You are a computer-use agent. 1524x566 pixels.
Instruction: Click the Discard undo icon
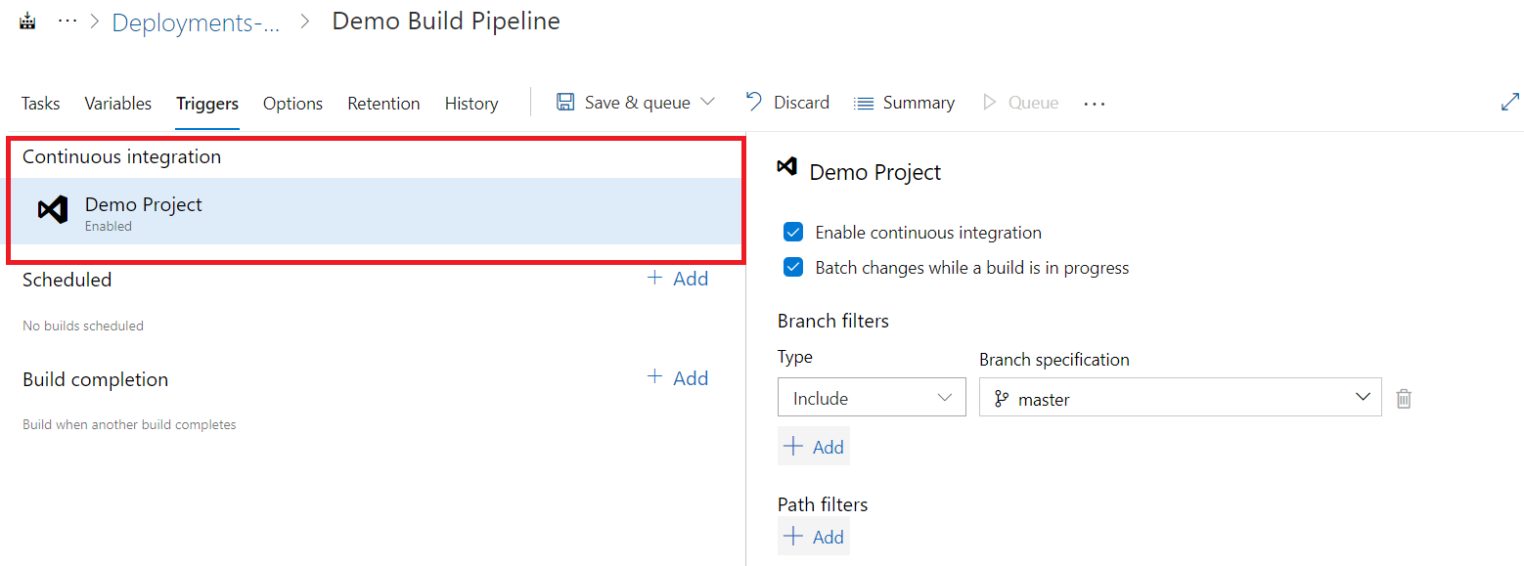click(x=754, y=102)
